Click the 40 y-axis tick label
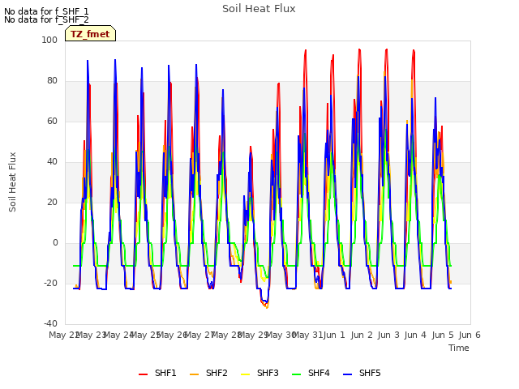Image resolution: width=519 pixels, height=389 pixels. [x=52, y=162]
